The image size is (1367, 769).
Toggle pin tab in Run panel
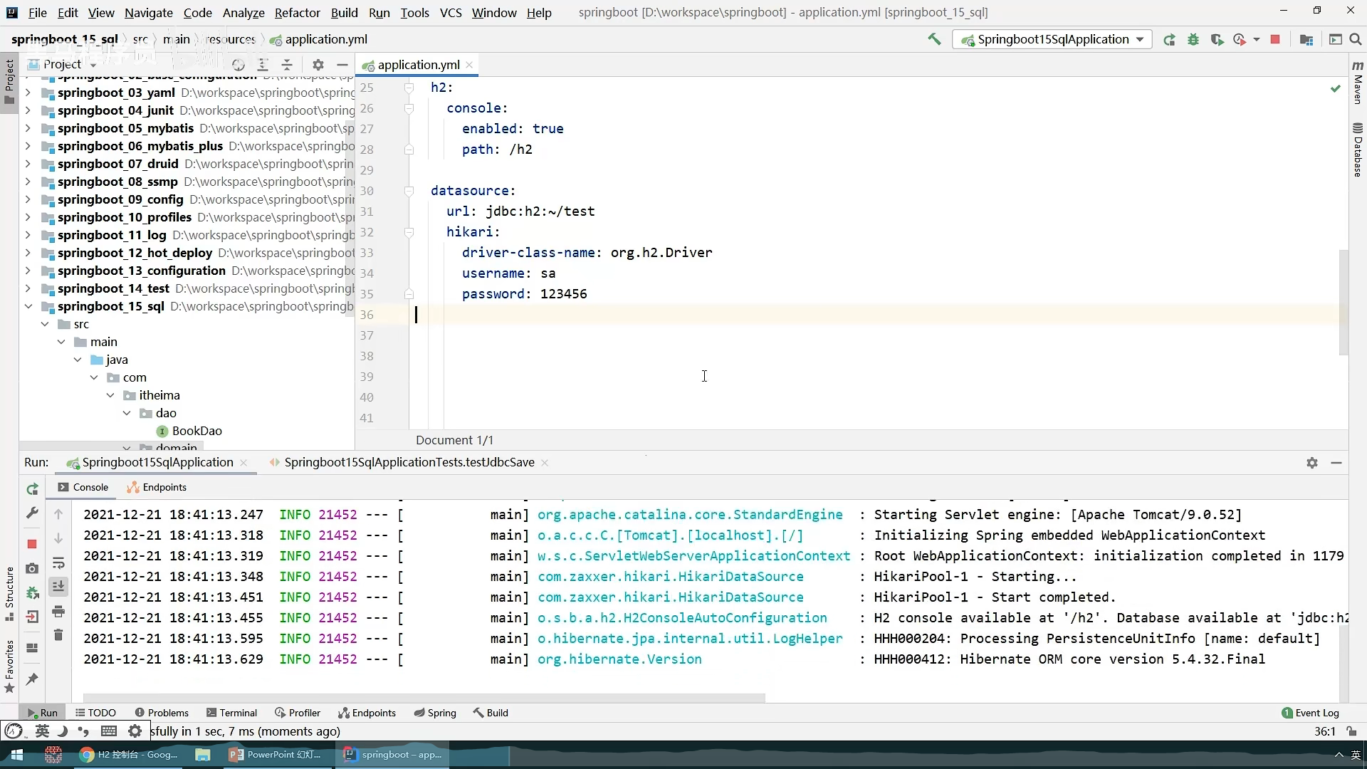(32, 679)
